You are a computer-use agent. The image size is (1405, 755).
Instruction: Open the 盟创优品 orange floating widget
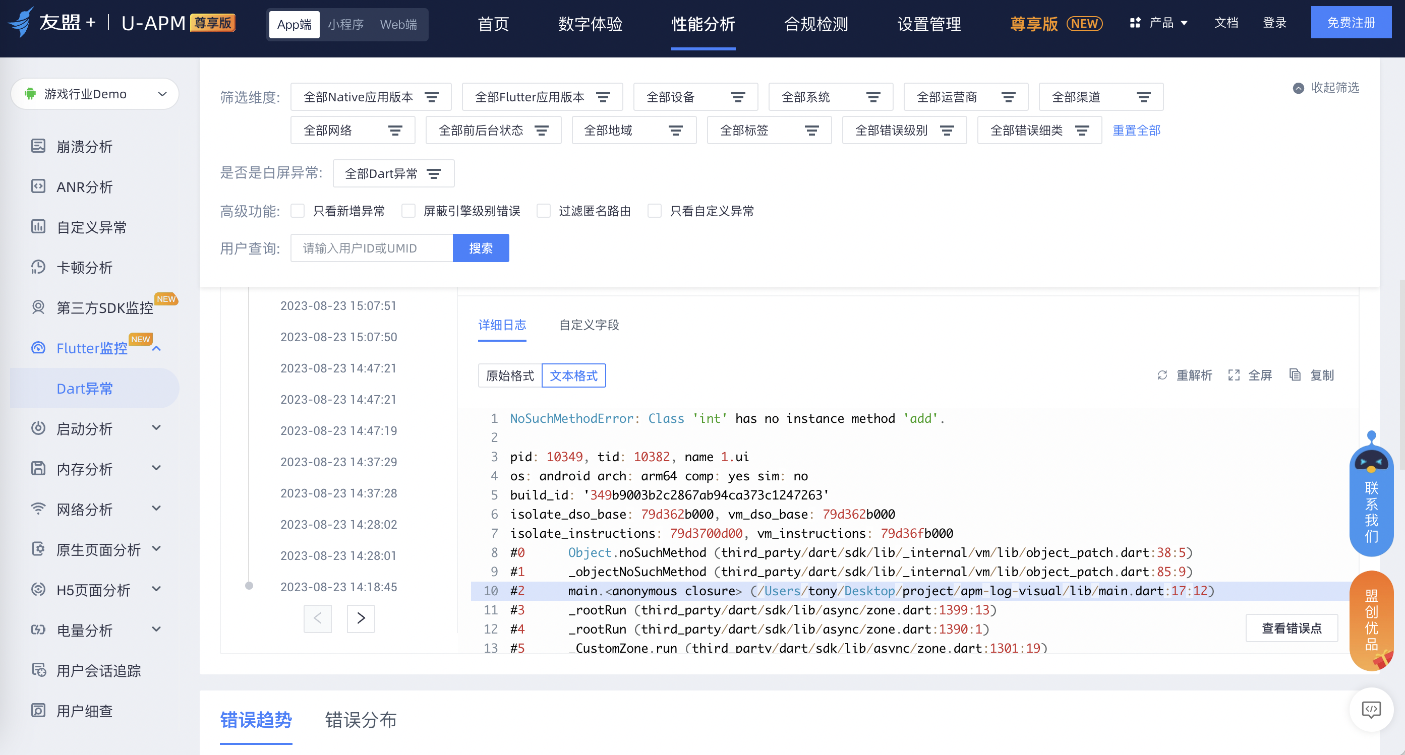tap(1371, 620)
